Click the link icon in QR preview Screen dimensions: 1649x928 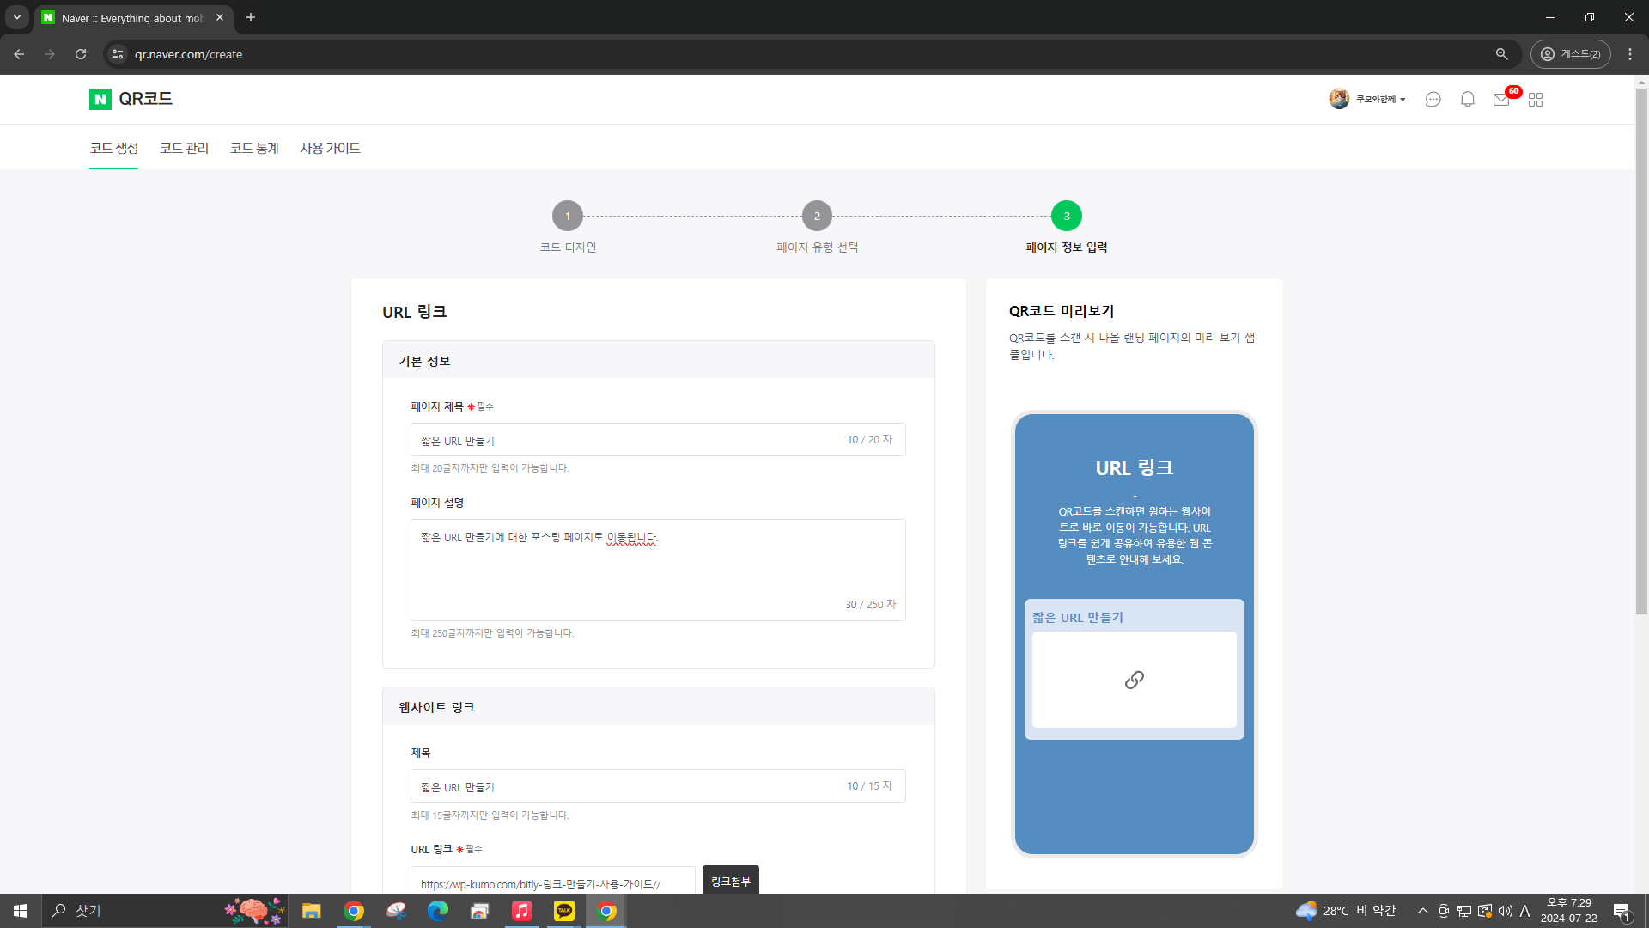(1134, 679)
